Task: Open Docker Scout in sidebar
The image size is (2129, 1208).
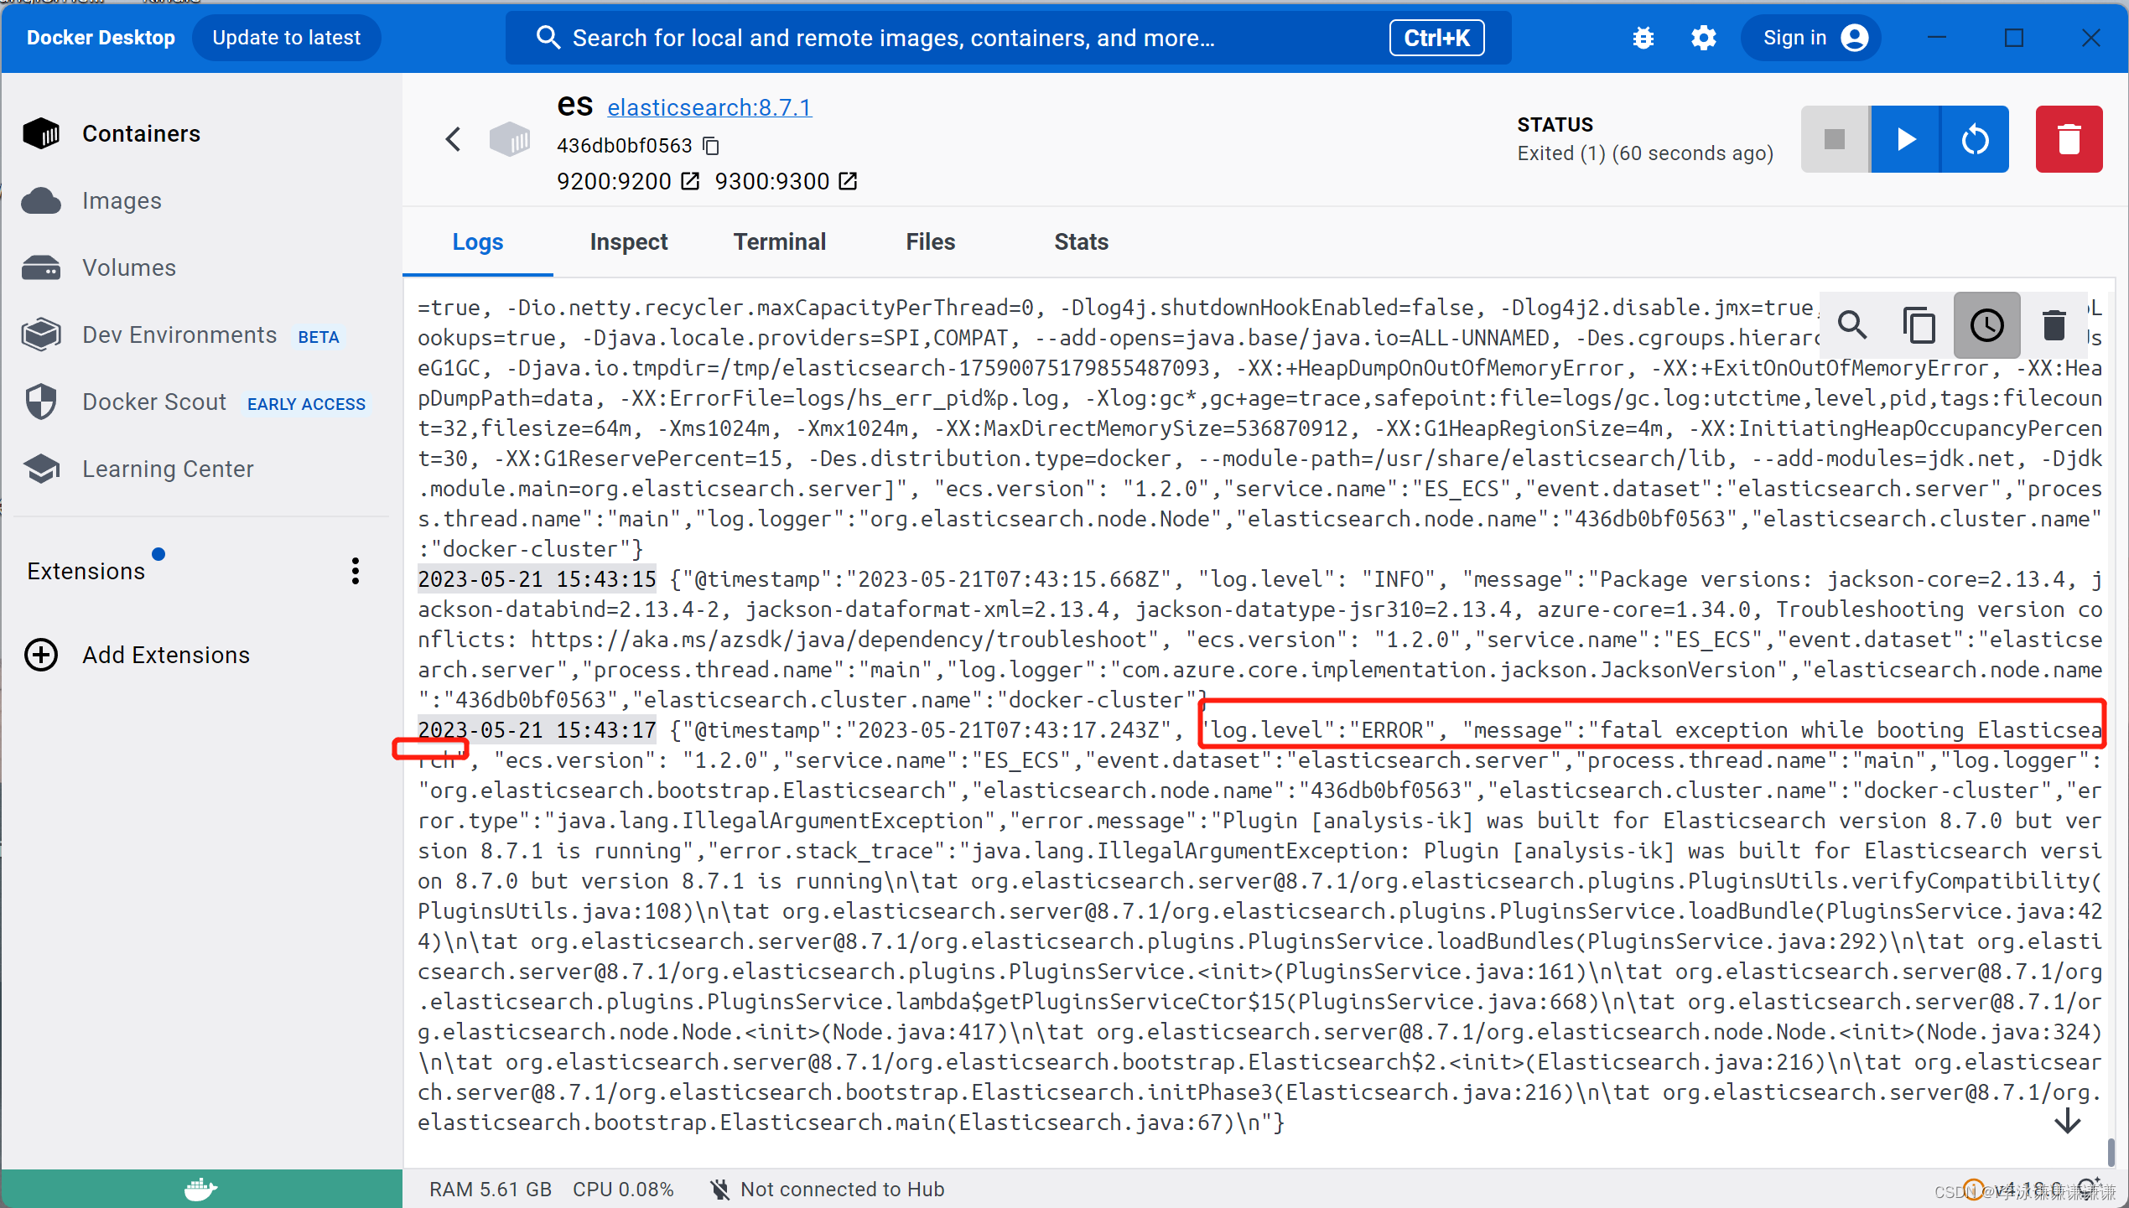Action: (x=154, y=402)
